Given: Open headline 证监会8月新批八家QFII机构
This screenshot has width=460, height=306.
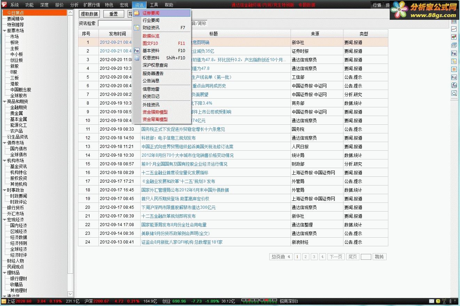Looking at the screenshot, I should point(182,242).
